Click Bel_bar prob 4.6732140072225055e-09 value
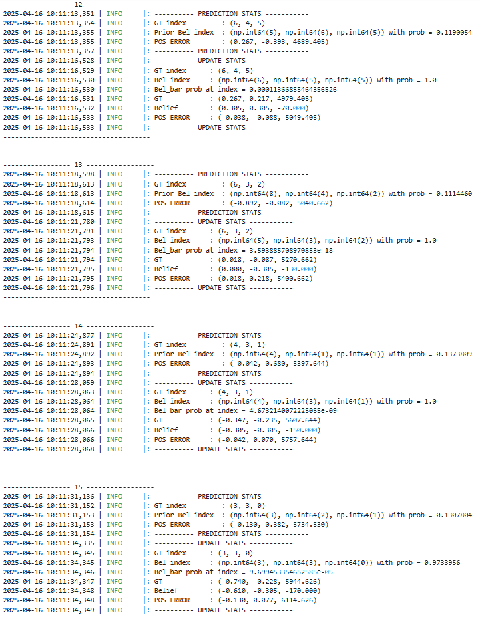The image size is (480, 619). [x=293, y=411]
